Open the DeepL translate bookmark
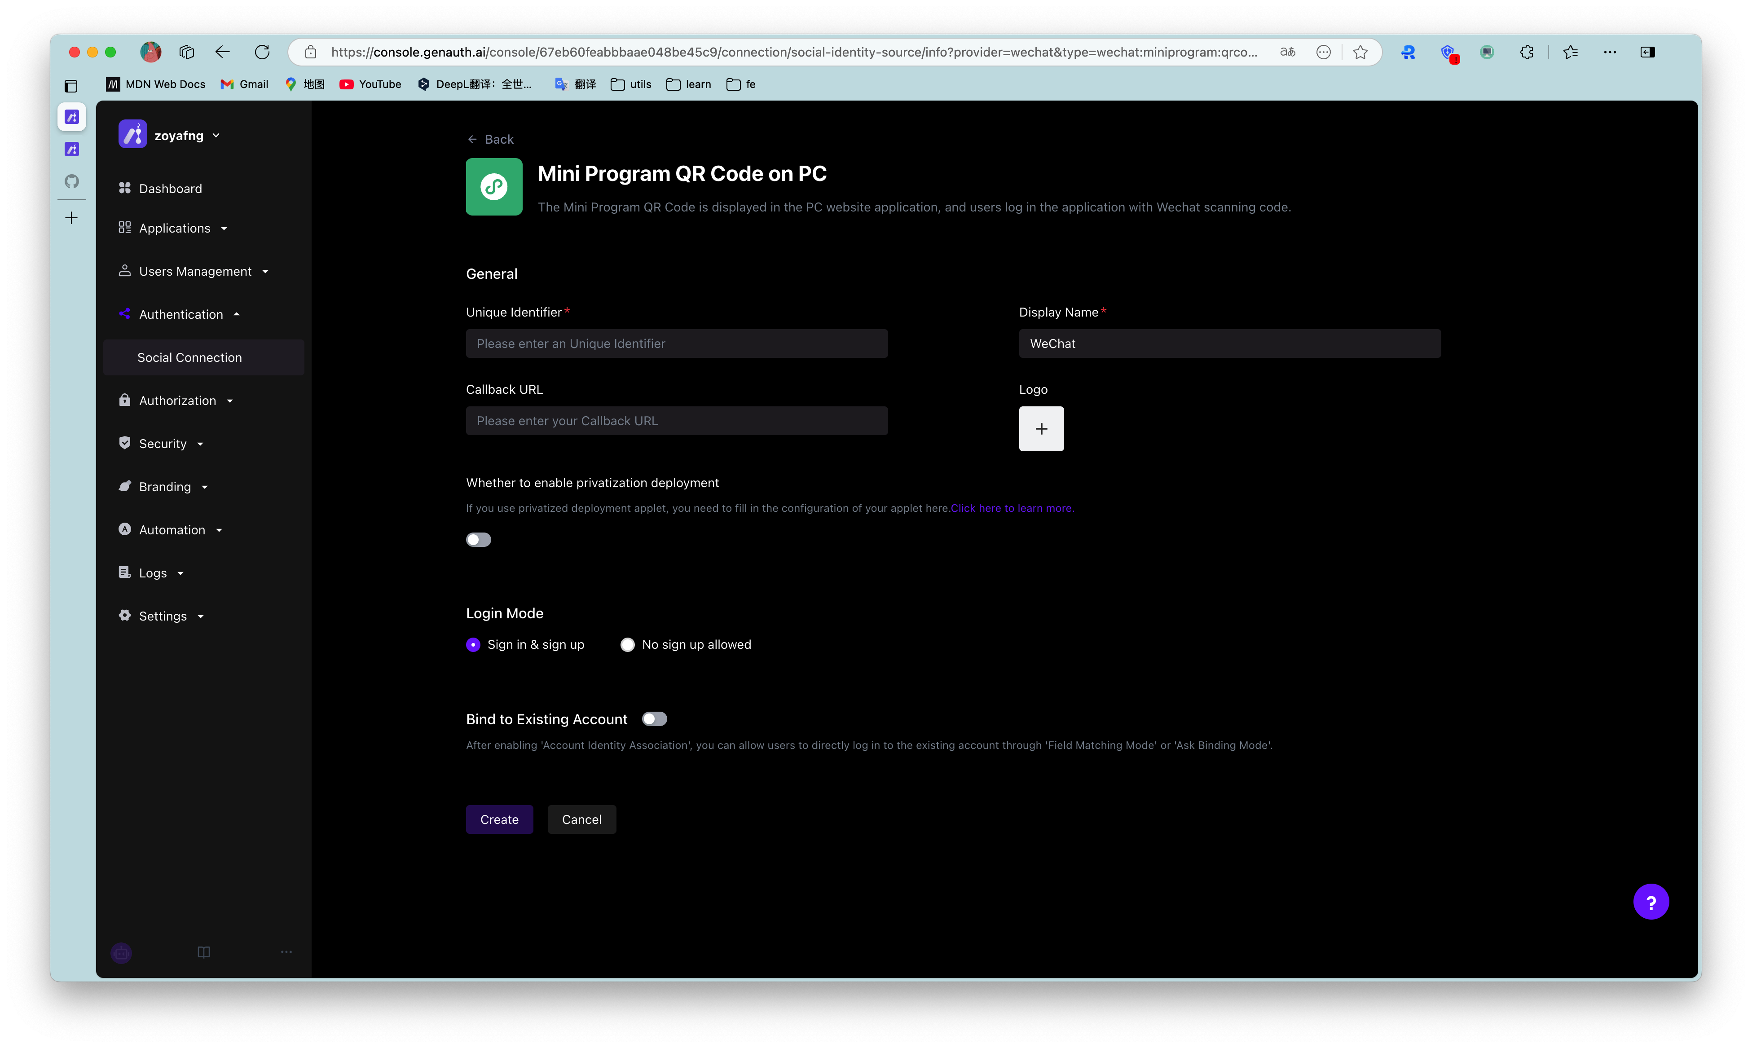 (x=475, y=84)
